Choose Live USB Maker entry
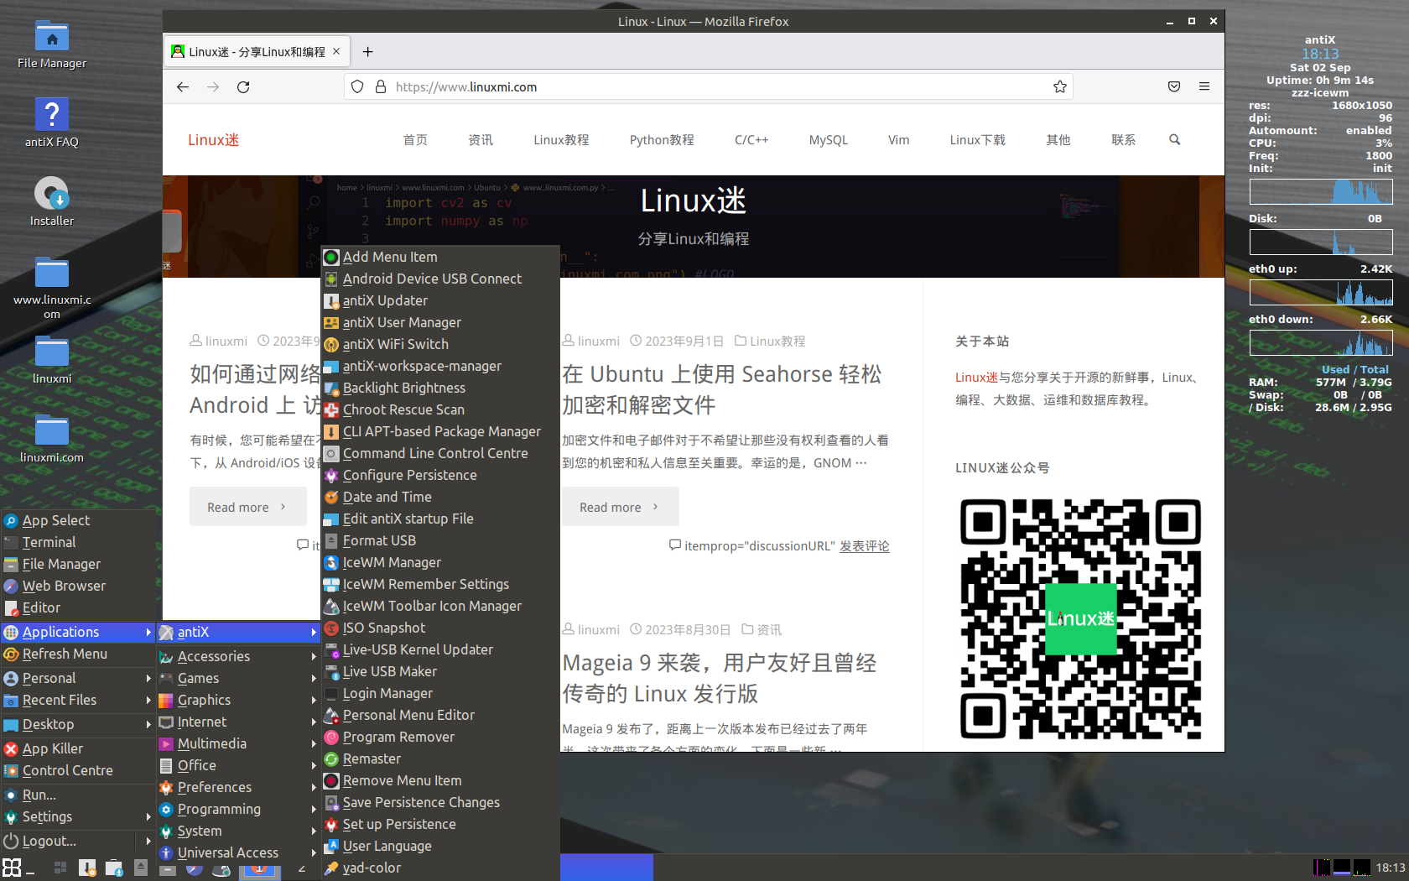The height and width of the screenshot is (881, 1409). click(440, 671)
